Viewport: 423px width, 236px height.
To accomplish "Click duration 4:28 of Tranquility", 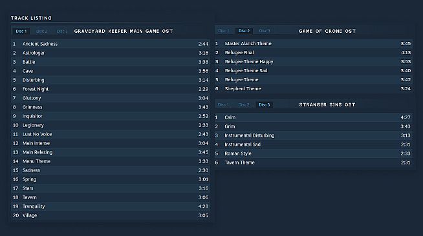I will pos(203,206).
